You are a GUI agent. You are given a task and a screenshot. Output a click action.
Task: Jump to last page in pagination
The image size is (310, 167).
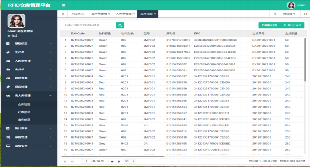click(x=119, y=161)
